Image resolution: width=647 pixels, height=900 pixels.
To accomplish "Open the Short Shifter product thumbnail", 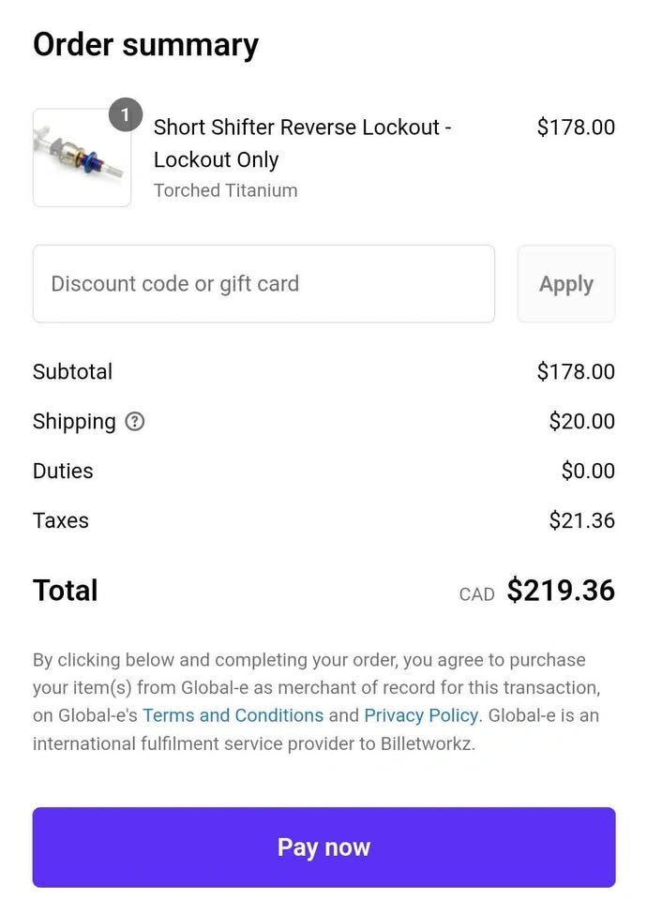I will [83, 157].
